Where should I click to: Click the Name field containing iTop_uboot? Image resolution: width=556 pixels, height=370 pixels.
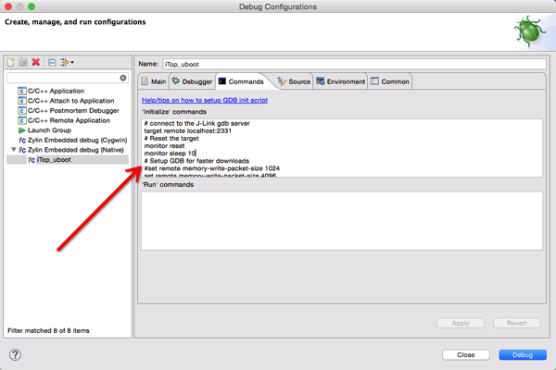[x=354, y=64]
